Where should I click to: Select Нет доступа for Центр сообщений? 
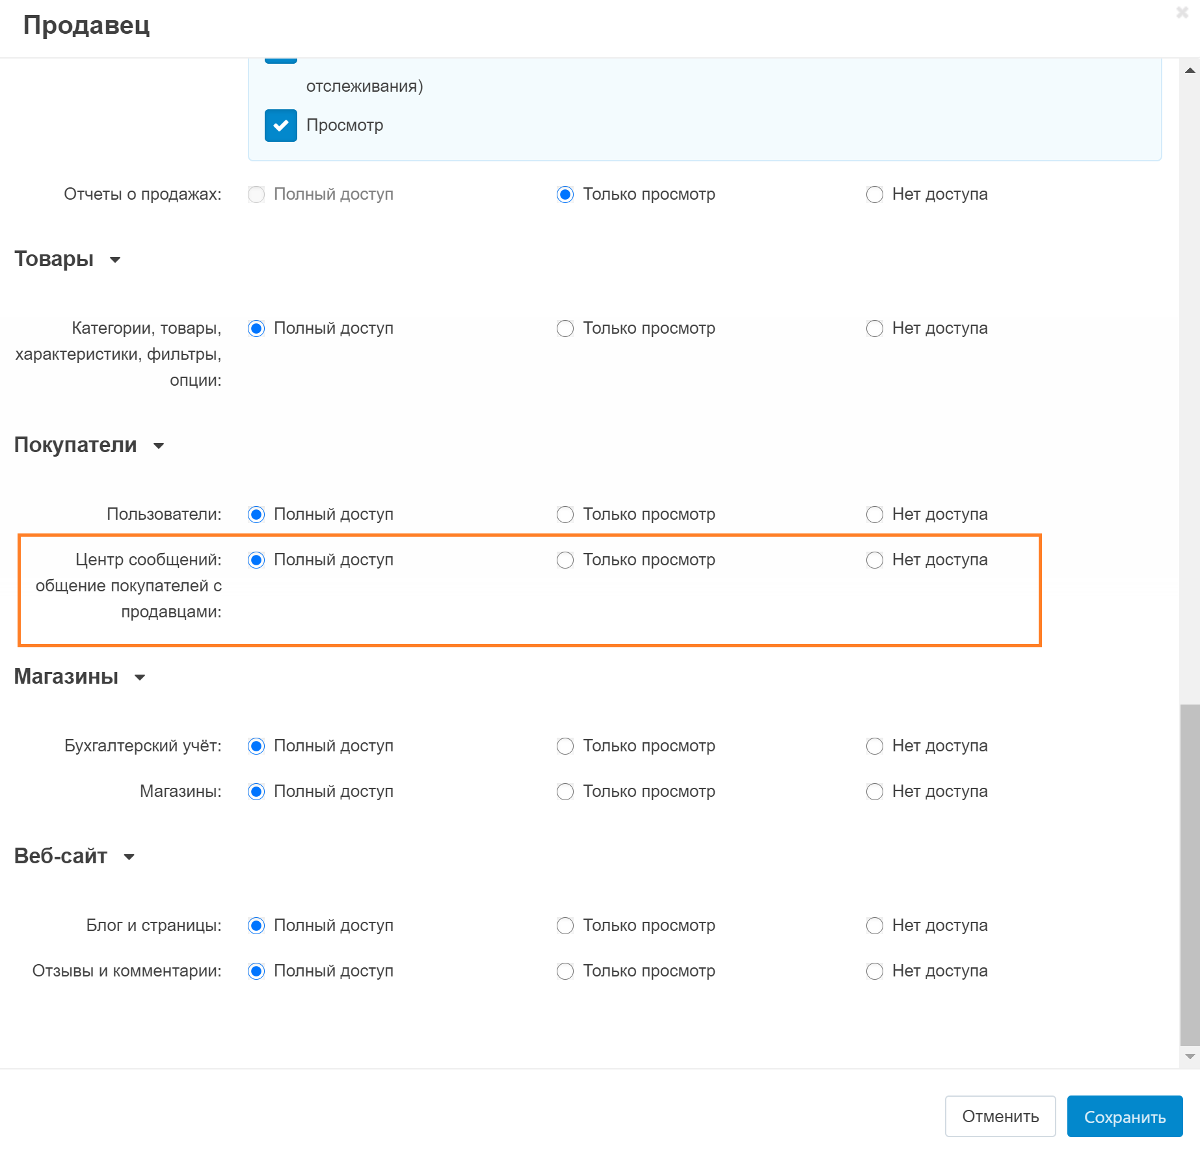pos(874,560)
